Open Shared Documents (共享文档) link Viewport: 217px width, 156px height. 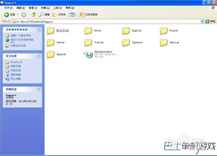click(16, 70)
